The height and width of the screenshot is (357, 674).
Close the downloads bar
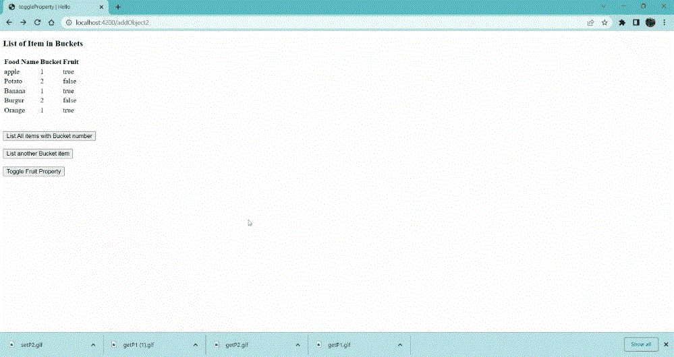click(x=666, y=345)
